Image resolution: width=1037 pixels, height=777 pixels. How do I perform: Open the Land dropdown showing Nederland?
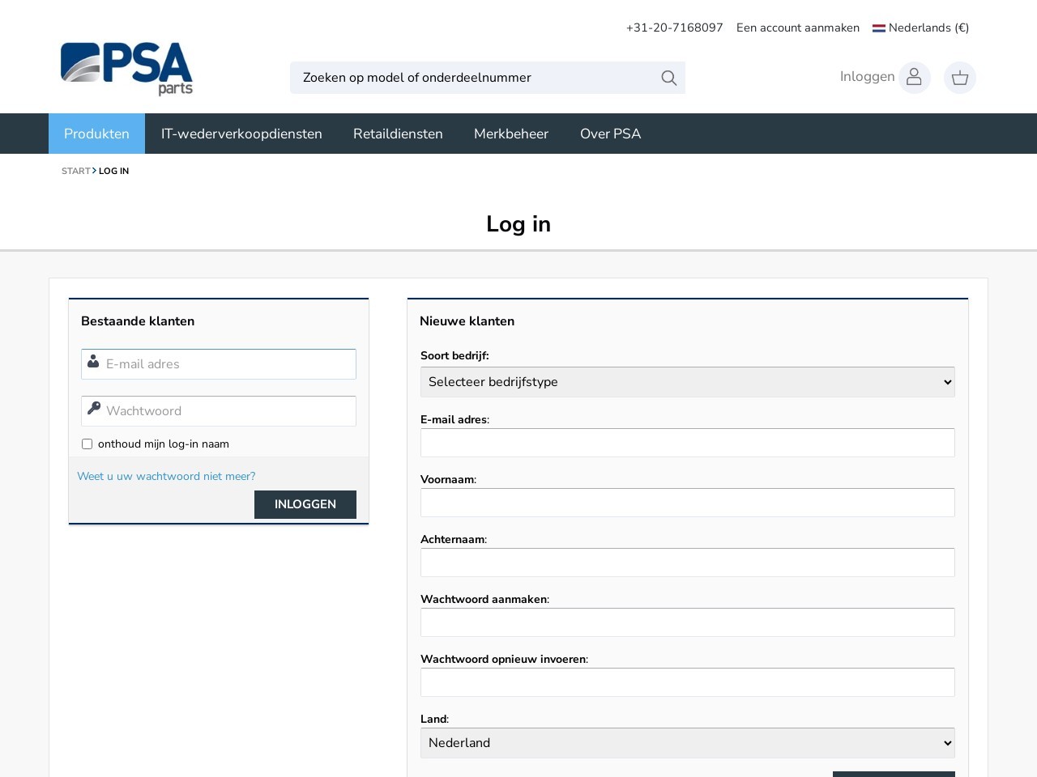pos(687,743)
